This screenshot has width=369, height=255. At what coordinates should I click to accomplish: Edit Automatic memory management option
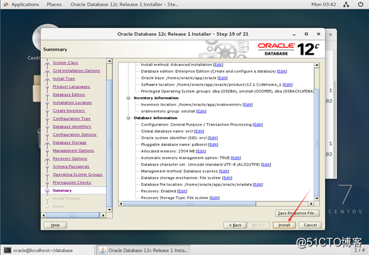[x=236, y=158]
